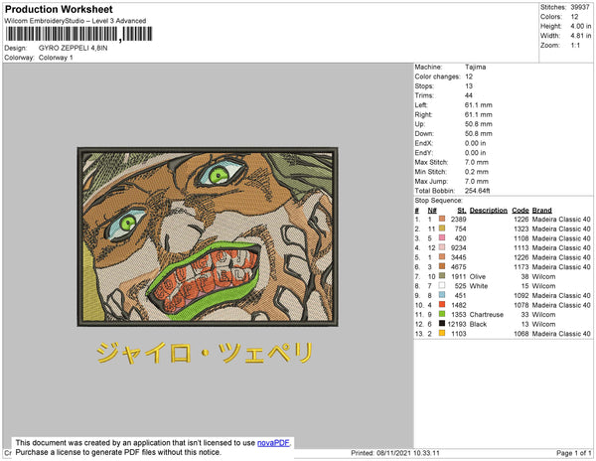Click the stitch count 12193 in the Black row
Image resolution: width=596 pixels, height=461 pixels.
[457, 324]
